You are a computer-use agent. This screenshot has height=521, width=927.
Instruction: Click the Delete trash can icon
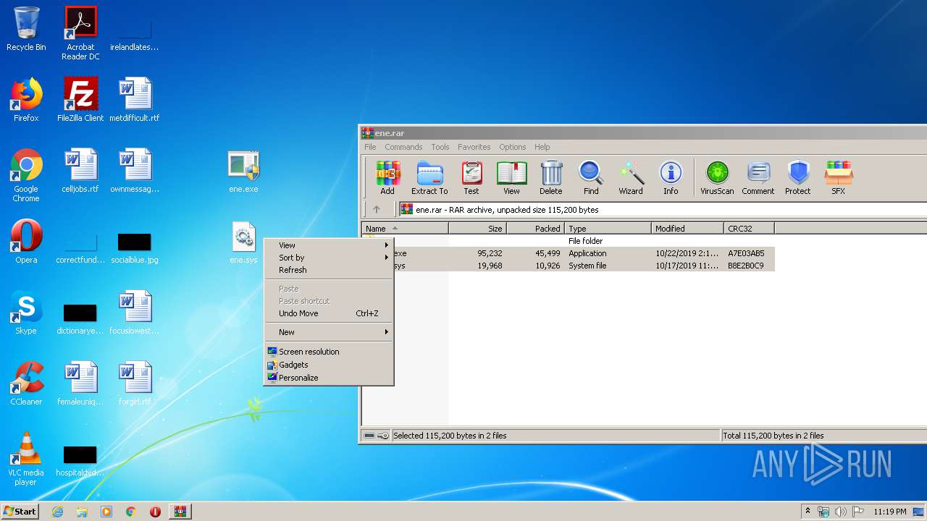[x=551, y=178]
